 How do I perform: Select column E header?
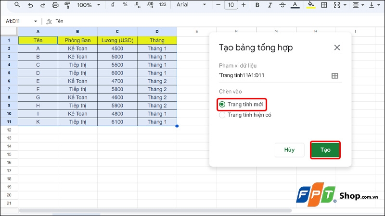point(197,31)
